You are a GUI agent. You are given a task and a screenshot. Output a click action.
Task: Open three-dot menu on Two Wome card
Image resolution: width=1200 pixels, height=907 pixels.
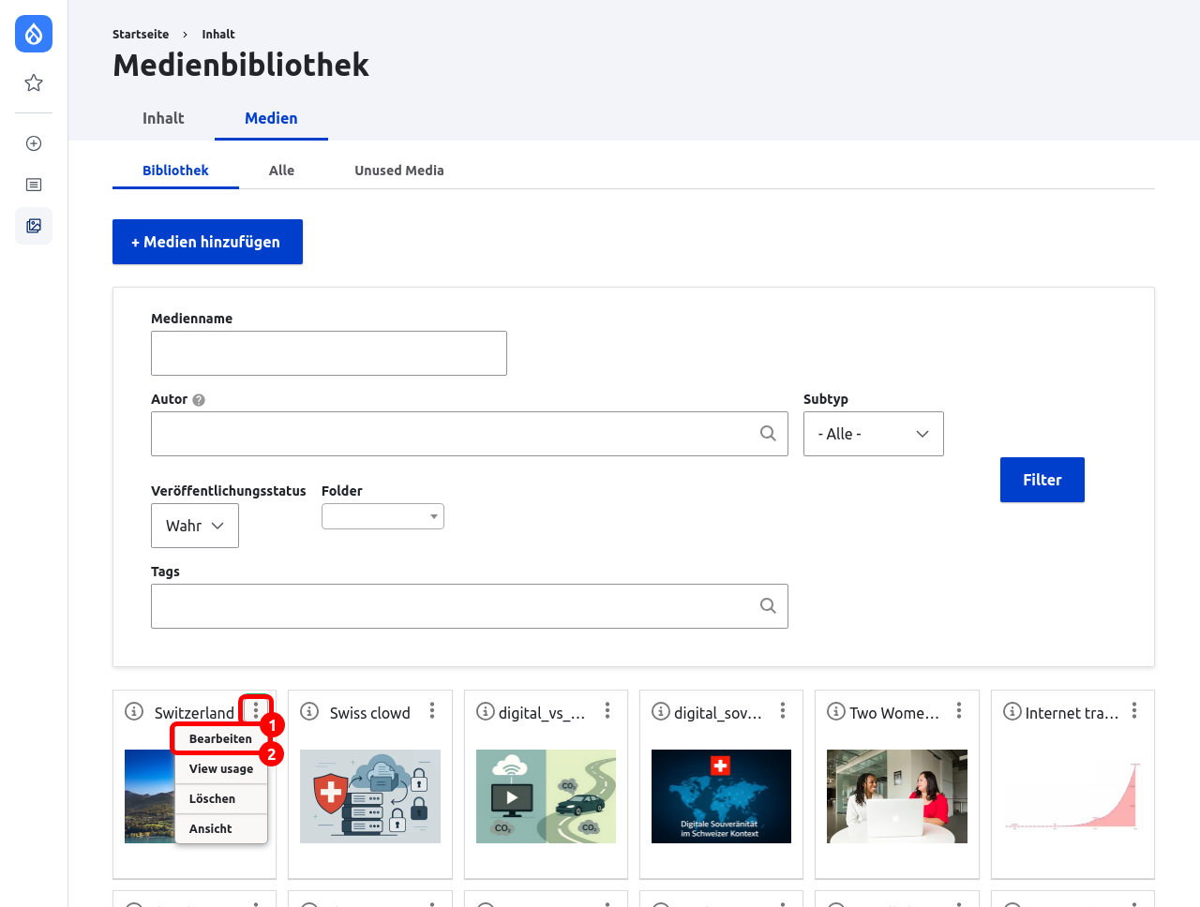[959, 710]
